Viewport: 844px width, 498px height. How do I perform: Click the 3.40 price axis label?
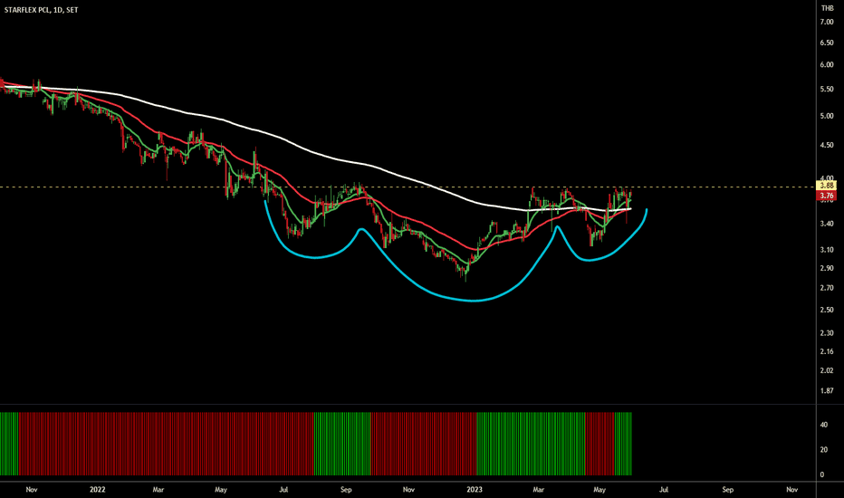coord(827,224)
